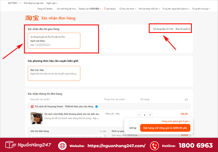Click the trở lại back button
Screen dimensions: 218x152
(x=133, y=128)
